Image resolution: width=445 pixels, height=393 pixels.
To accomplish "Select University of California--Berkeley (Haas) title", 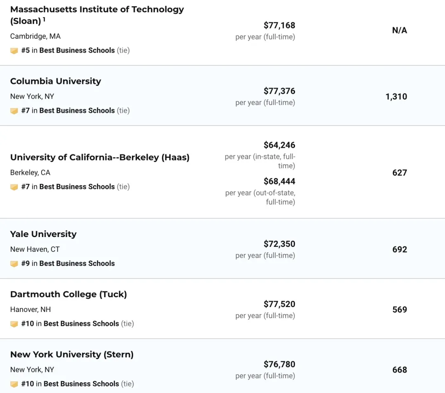I will click(x=100, y=157).
